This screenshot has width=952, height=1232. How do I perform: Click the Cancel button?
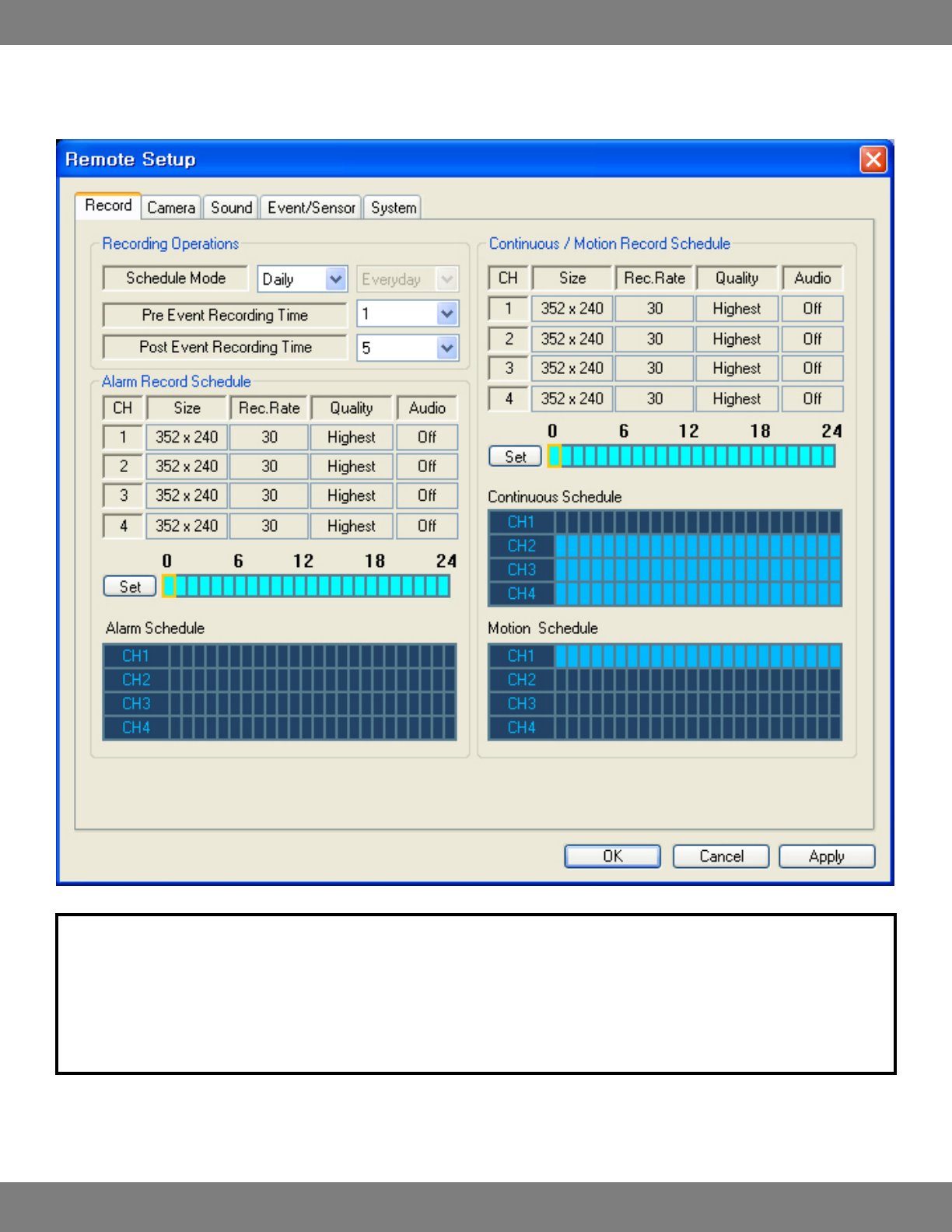[721, 856]
